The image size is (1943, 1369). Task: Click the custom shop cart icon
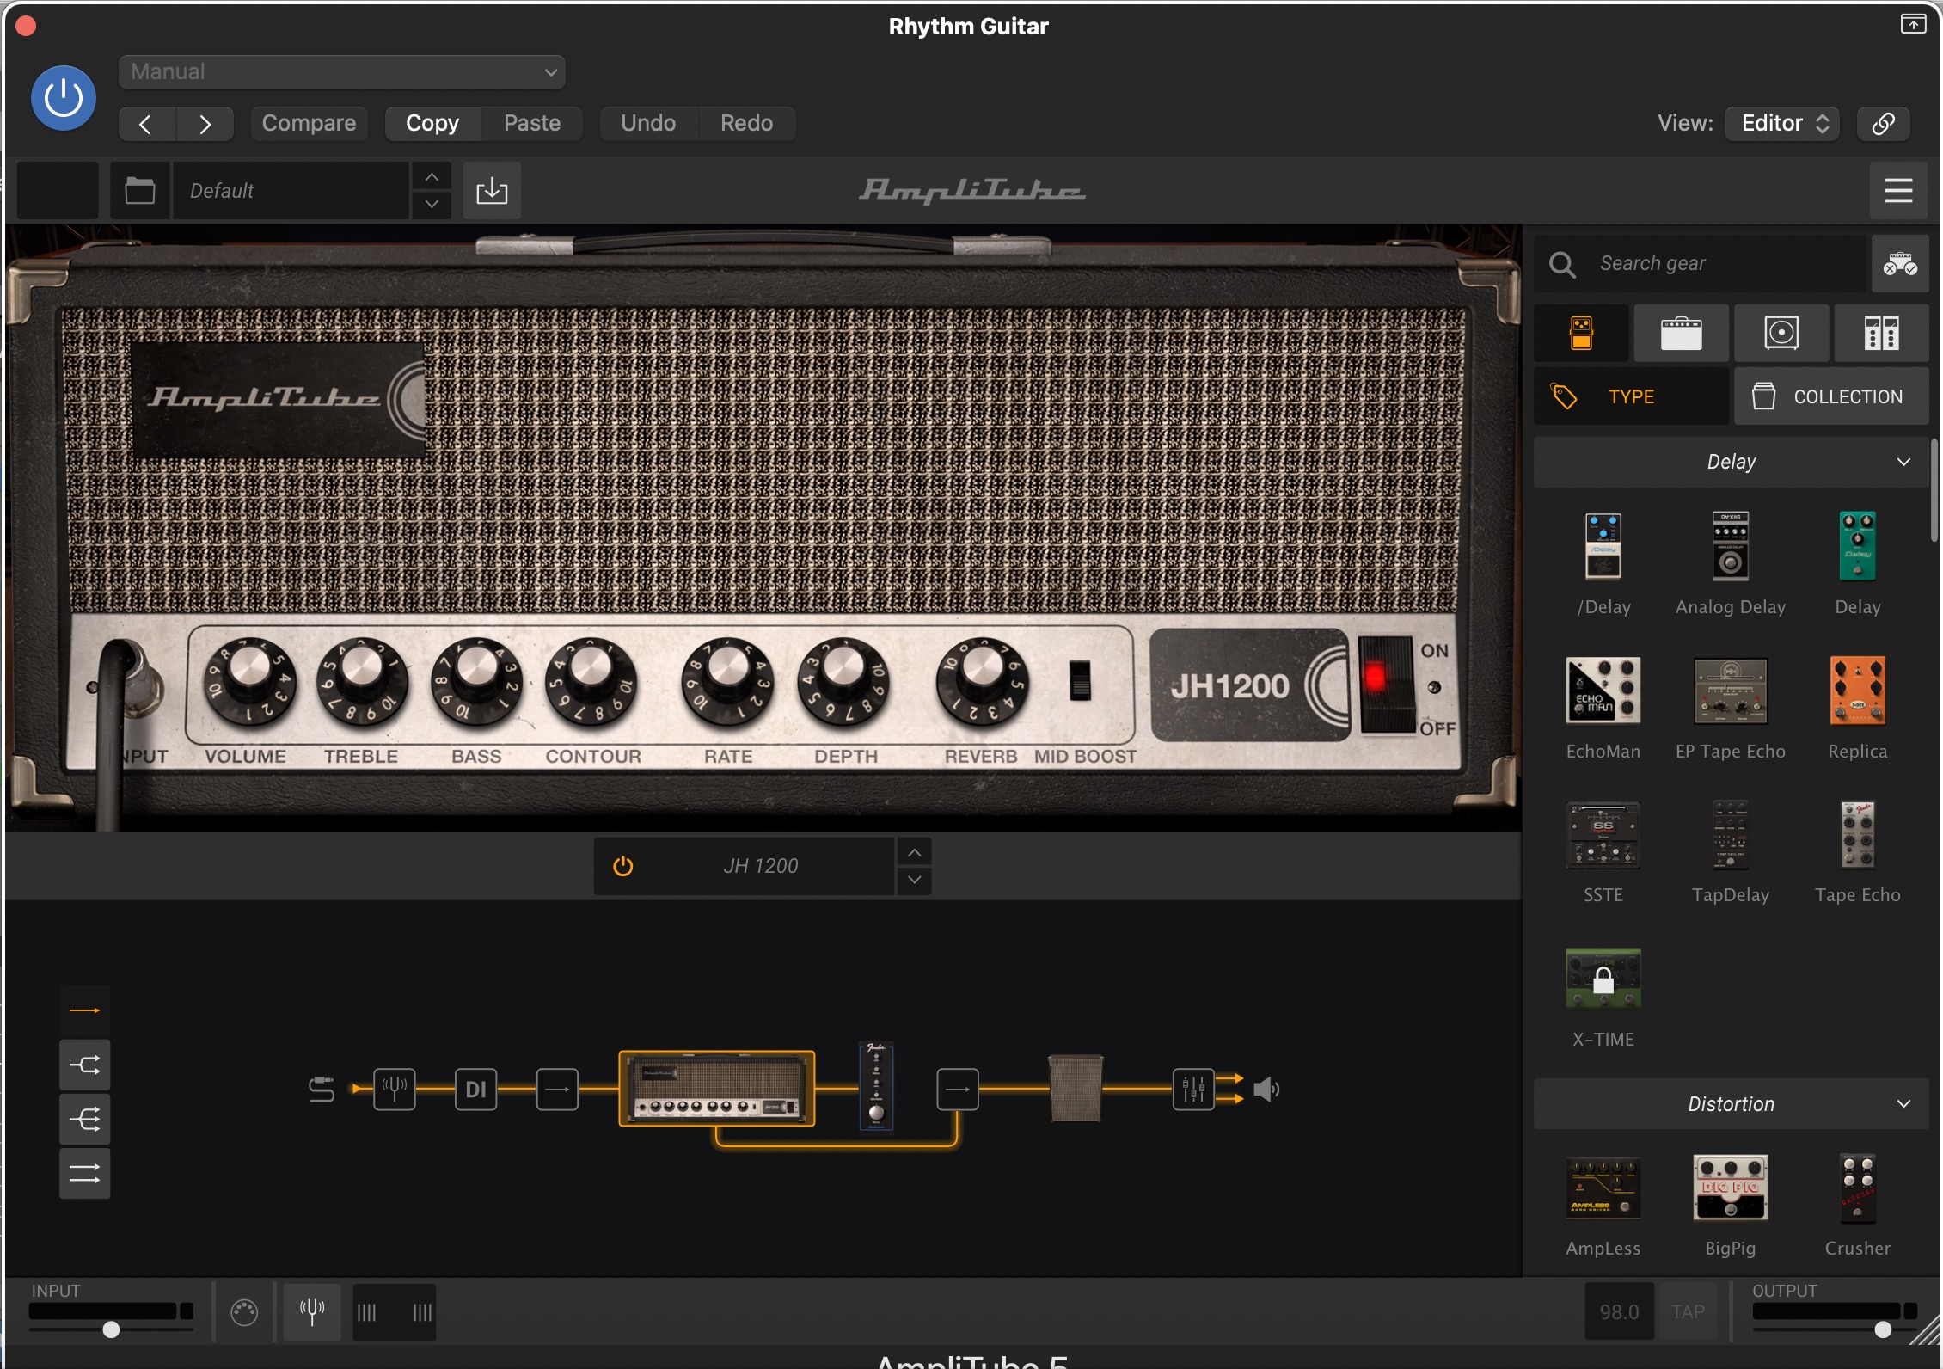click(1900, 263)
